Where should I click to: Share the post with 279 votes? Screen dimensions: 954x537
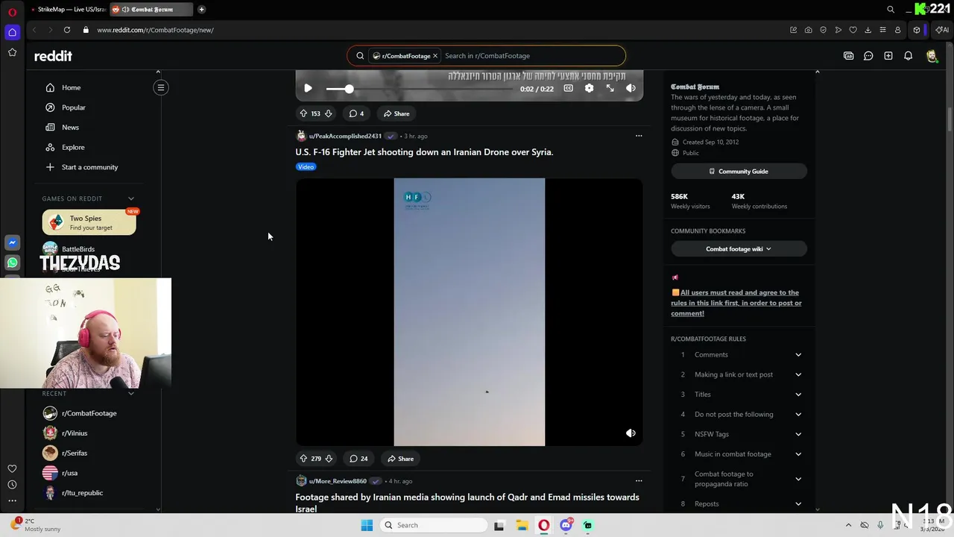(x=400, y=459)
